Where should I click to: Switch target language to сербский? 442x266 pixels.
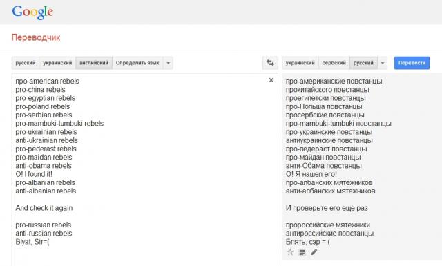tap(334, 63)
